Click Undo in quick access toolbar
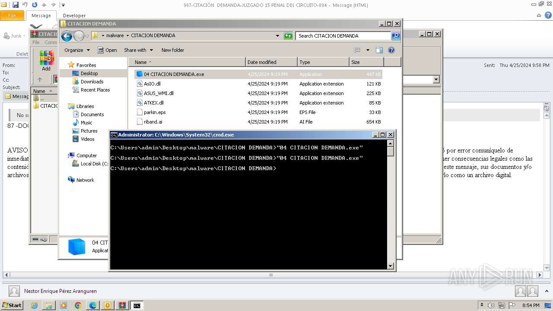The height and width of the screenshot is (311, 553). coord(25,5)
